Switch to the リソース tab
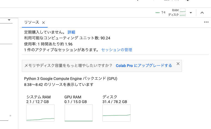The image size is (211, 129). click(32, 22)
